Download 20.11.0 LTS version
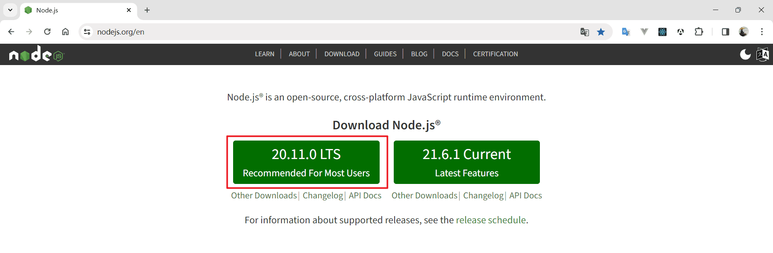The image size is (773, 253). click(x=306, y=162)
